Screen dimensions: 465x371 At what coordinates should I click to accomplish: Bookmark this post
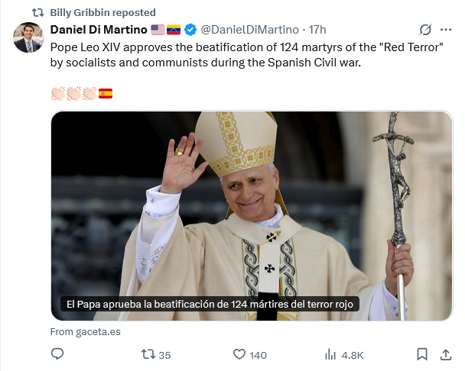422,354
